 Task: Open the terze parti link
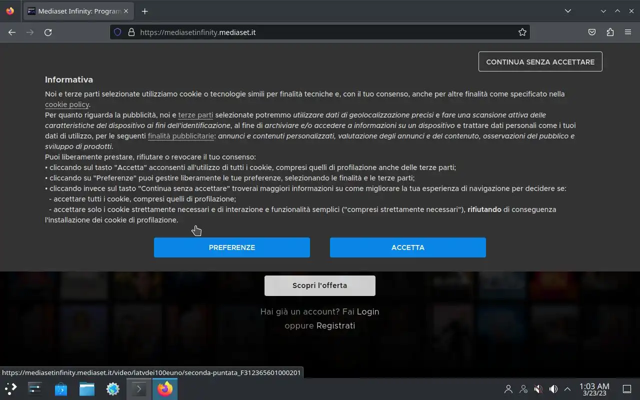195,115
